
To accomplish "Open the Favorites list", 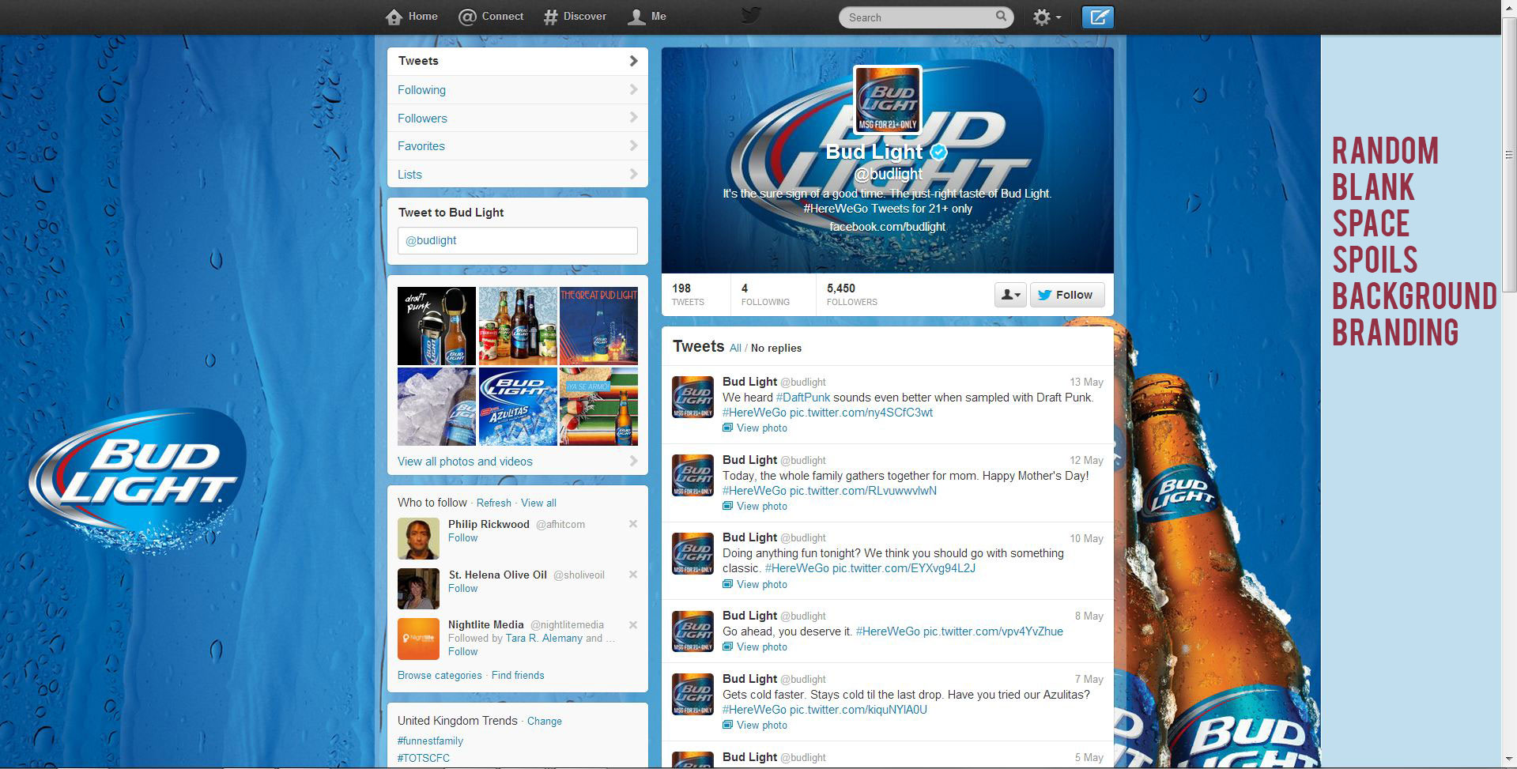I will [x=518, y=146].
